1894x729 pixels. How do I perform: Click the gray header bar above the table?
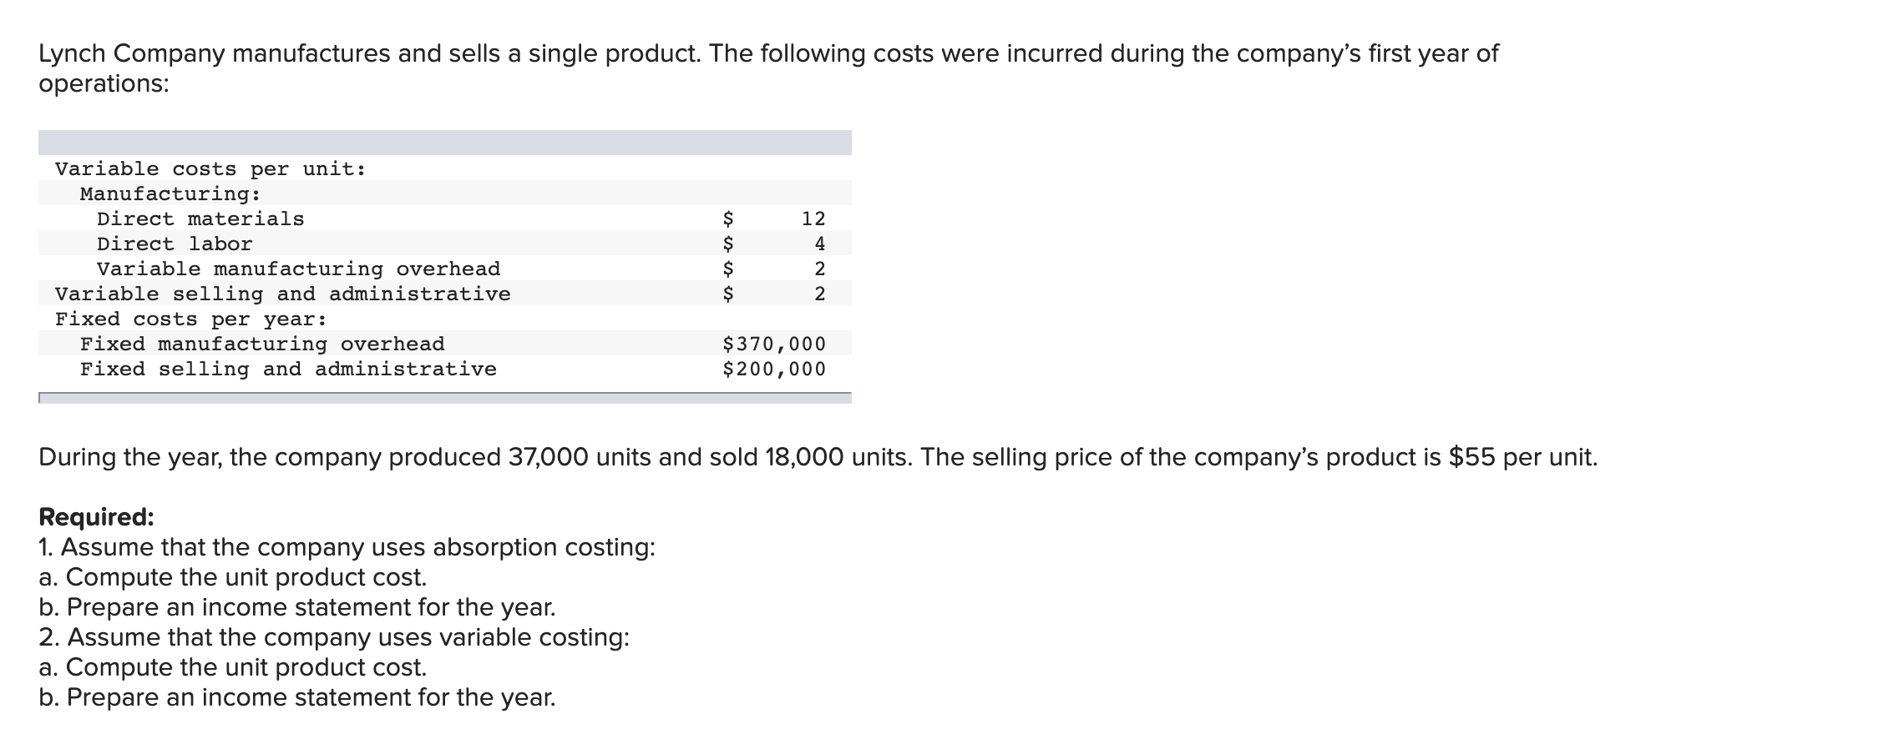[444, 142]
